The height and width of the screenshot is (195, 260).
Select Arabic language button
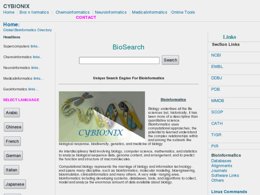click(12, 113)
